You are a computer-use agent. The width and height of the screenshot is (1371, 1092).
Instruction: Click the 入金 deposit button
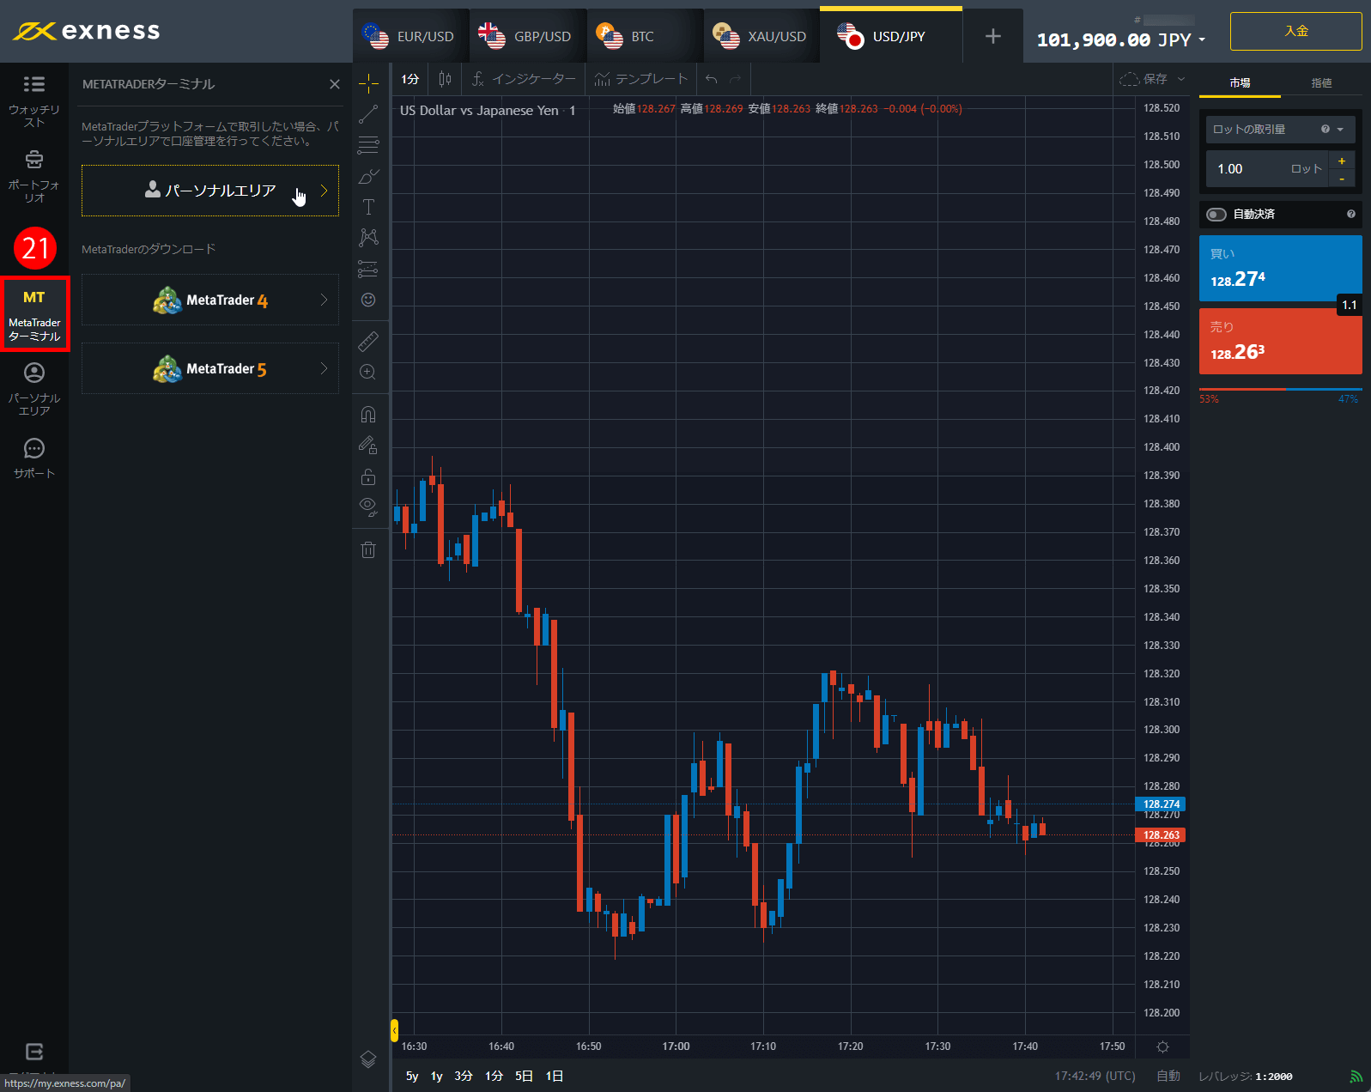pyautogui.click(x=1295, y=31)
